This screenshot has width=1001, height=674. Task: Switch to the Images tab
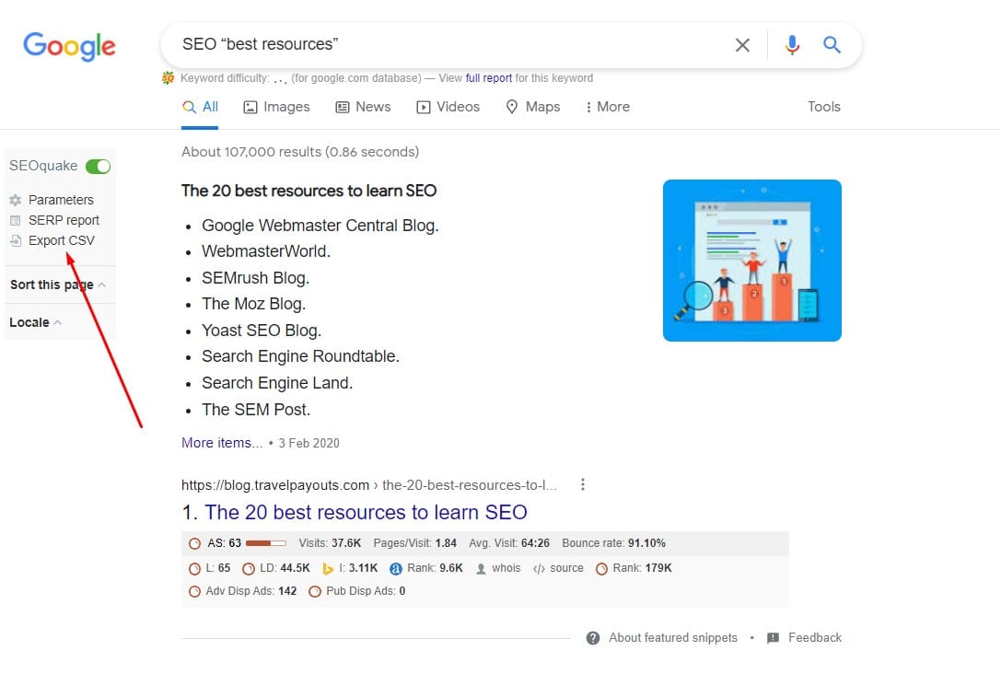coord(276,107)
